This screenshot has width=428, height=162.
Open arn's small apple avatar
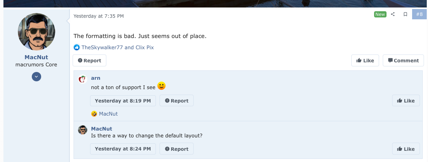coord(82,79)
